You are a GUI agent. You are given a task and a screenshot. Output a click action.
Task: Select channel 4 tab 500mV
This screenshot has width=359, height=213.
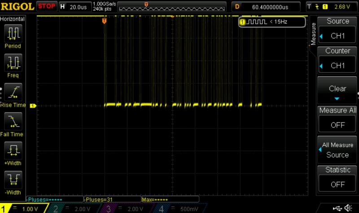(x=179, y=209)
